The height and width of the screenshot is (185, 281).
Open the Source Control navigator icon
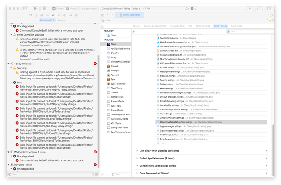click(x=36, y=15)
